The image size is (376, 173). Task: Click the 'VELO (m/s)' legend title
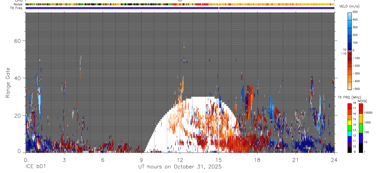click(x=349, y=7)
